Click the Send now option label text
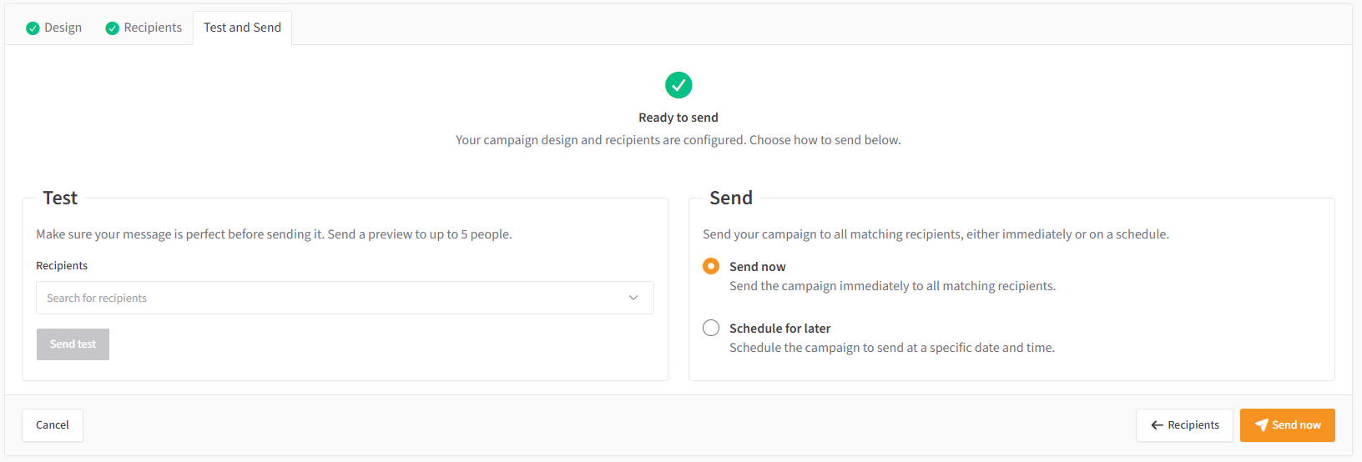 757,267
